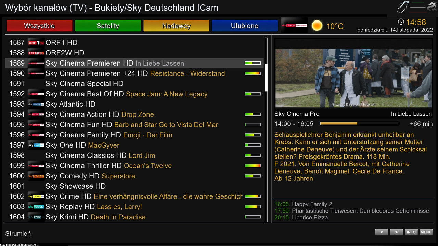The height and width of the screenshot is (246, 438).
Task: Click the sun weather icon
Action: (x=317, y=26)
